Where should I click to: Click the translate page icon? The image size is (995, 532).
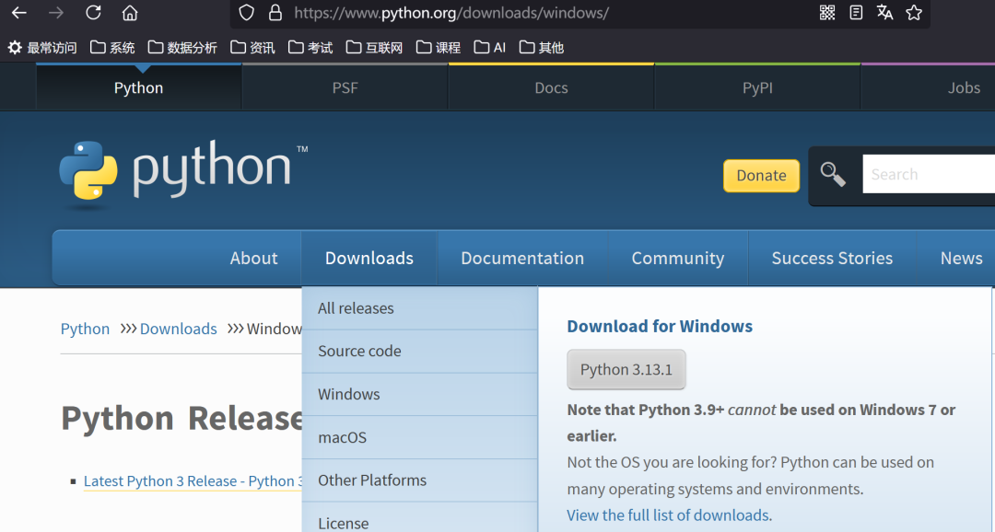pyautogui.click(x=884, y=13)
